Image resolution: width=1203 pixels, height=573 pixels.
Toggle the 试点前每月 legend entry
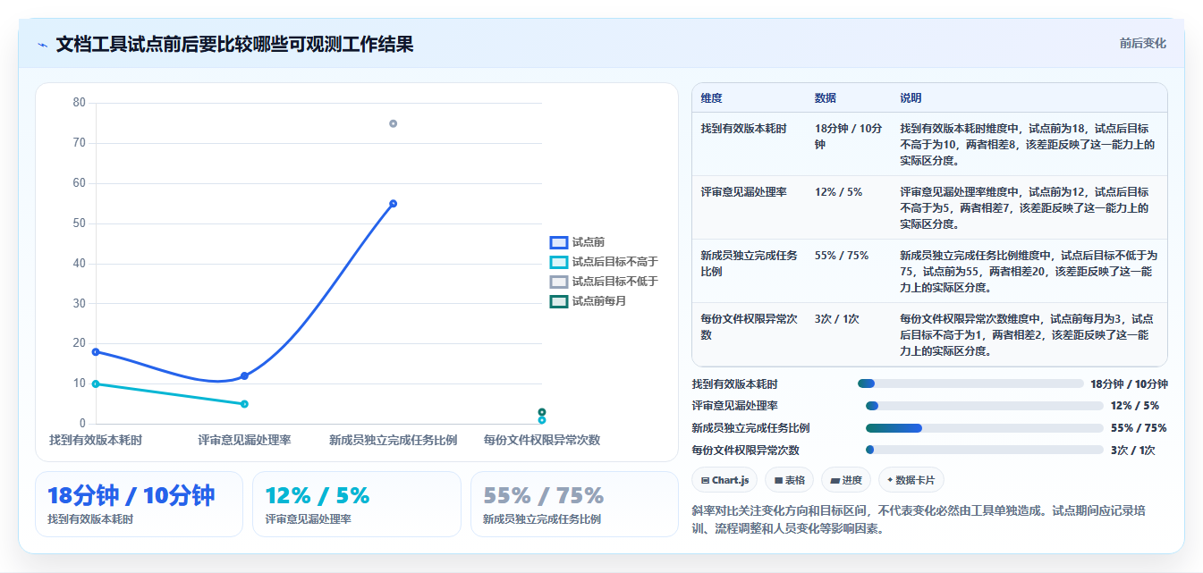(588, 301)
